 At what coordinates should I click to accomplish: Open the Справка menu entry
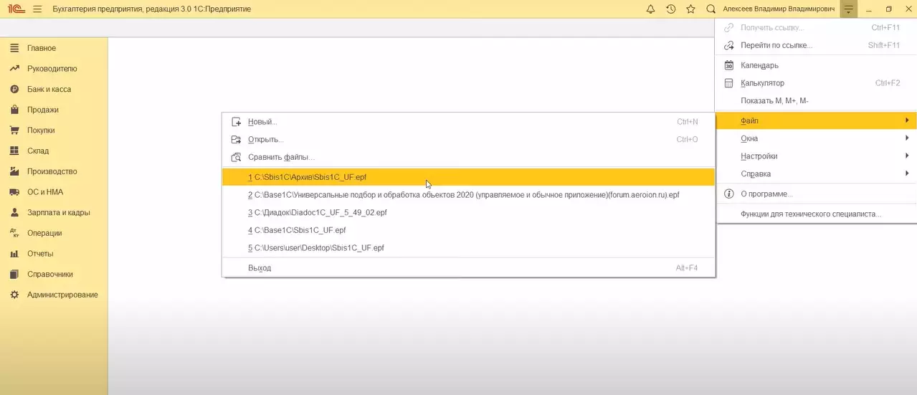pos(816,173)
